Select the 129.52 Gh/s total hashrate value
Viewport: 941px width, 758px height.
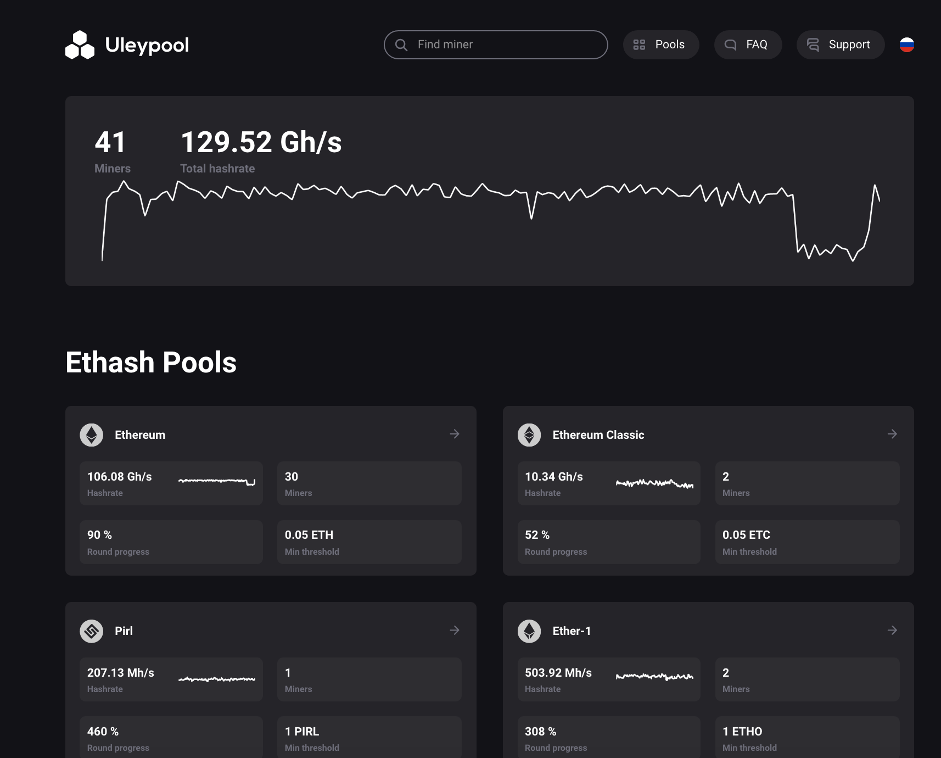point(261,142)
